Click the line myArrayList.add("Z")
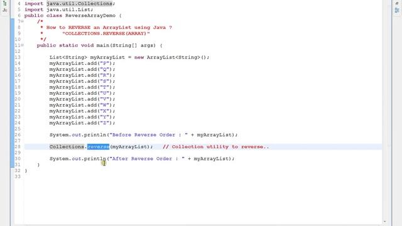The image size is (402, 226). 82,123
